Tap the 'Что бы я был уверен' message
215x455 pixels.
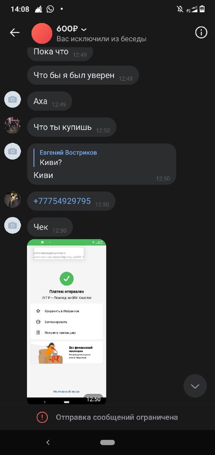pyautogui.click(x=83, y=75)
